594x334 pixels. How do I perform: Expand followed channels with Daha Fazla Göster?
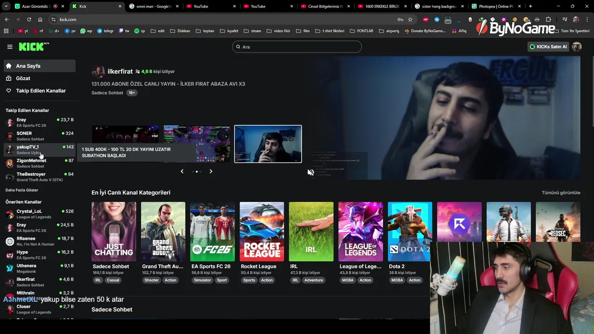[x=22, y=190]
